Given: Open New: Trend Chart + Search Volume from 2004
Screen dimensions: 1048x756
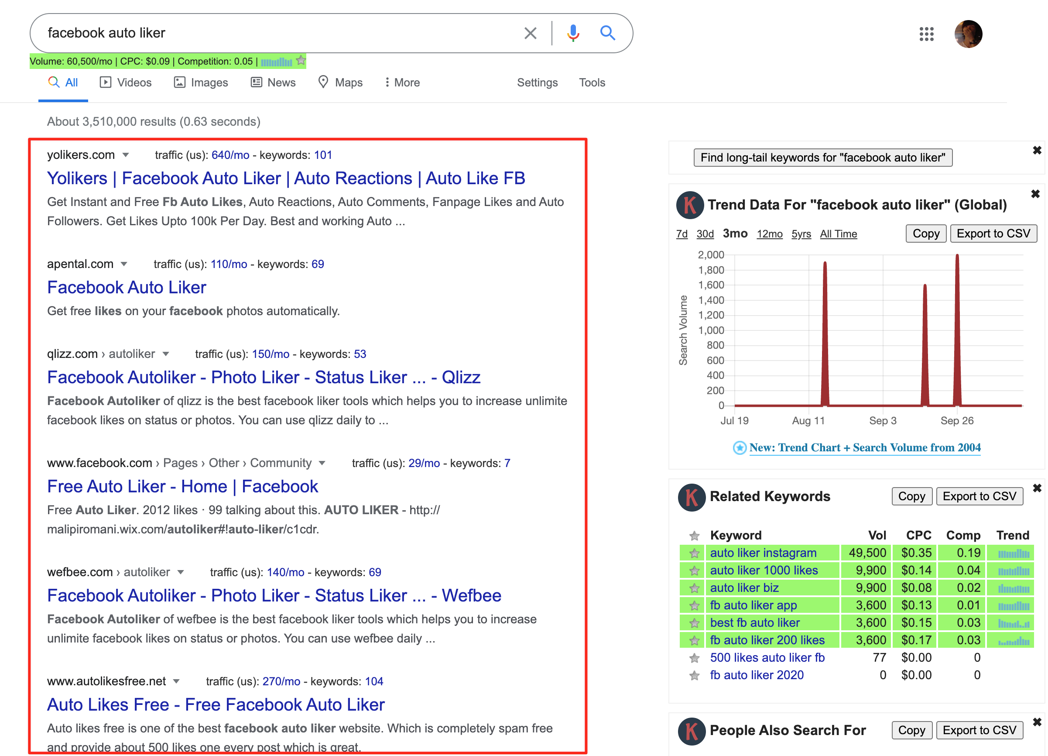Looking at the screenshot, I should pyautogui.click(x=865, y=447).
